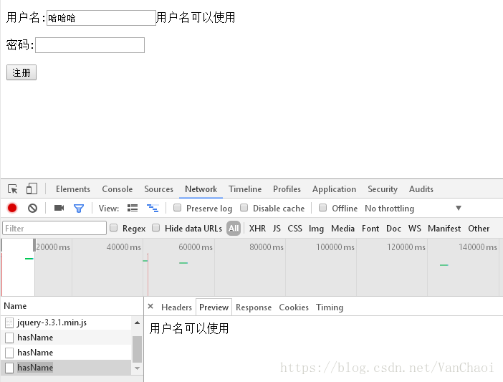Open the Sources tab

(158, 189)
